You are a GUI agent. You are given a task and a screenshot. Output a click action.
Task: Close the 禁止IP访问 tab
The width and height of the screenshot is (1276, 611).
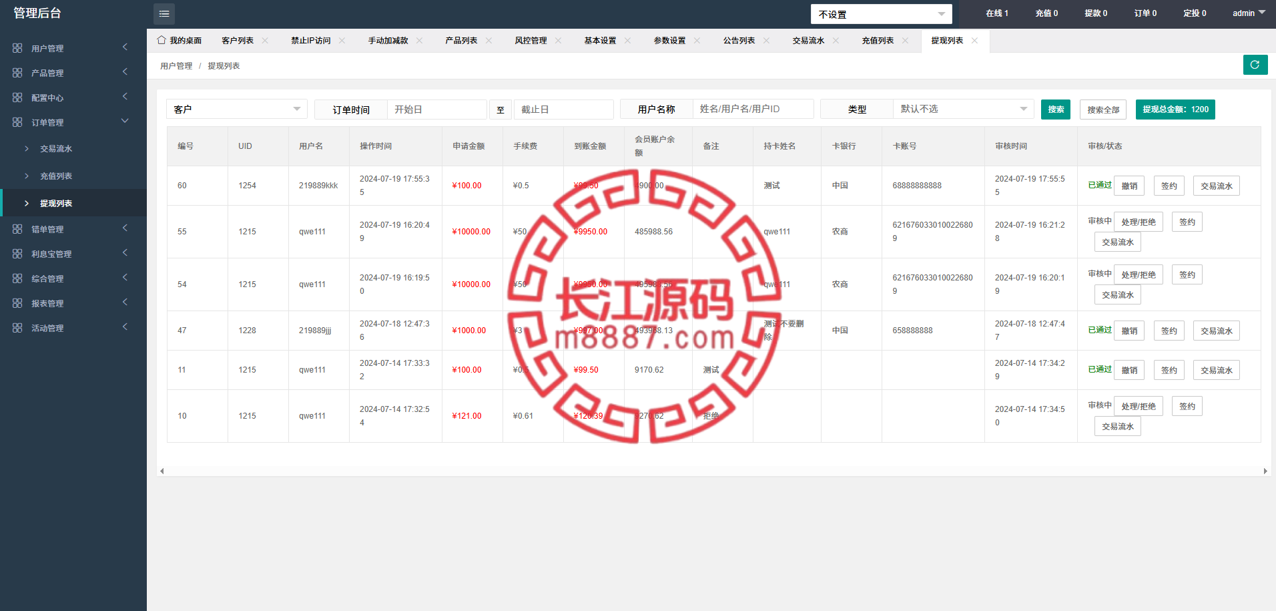click(342, 41)
